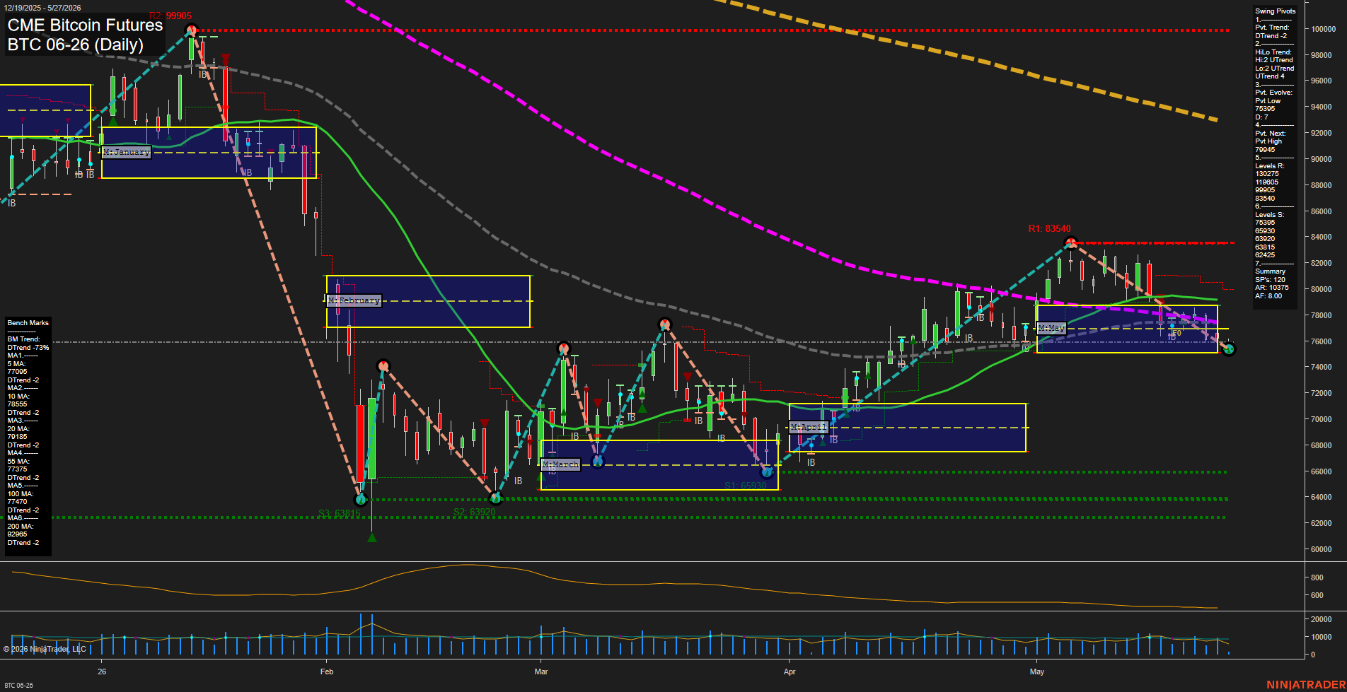Click the 'DTrend -73%' value
Screen dimensions: 1347x692
point(28,348)
